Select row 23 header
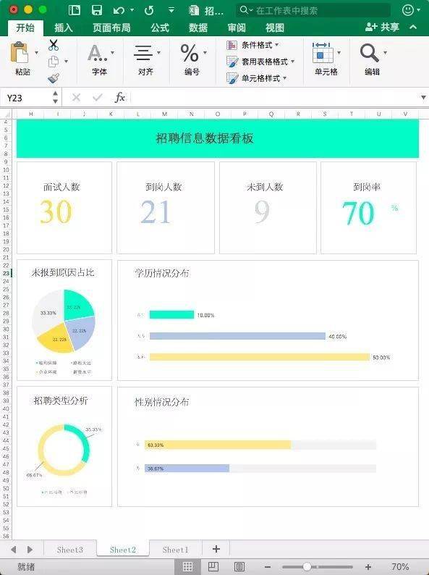Viewport: 429px width, 575px height. click(x=6, y=273)
